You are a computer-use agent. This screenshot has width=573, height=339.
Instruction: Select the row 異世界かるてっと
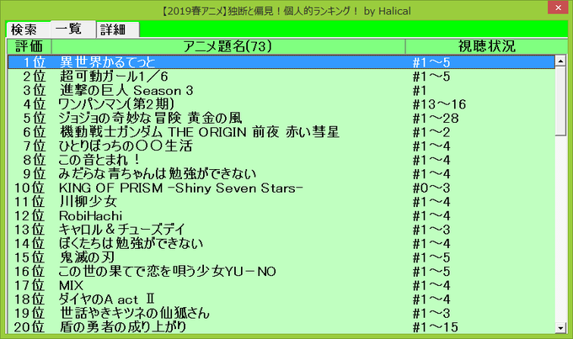coord(281,62)
